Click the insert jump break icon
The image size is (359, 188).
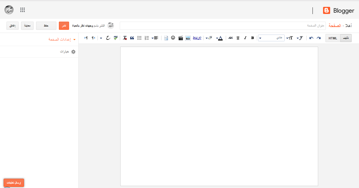(166, 38)
